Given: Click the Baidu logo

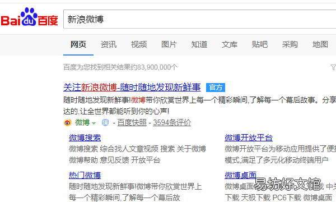Looking at the screenshot, I should pos(29,17).
